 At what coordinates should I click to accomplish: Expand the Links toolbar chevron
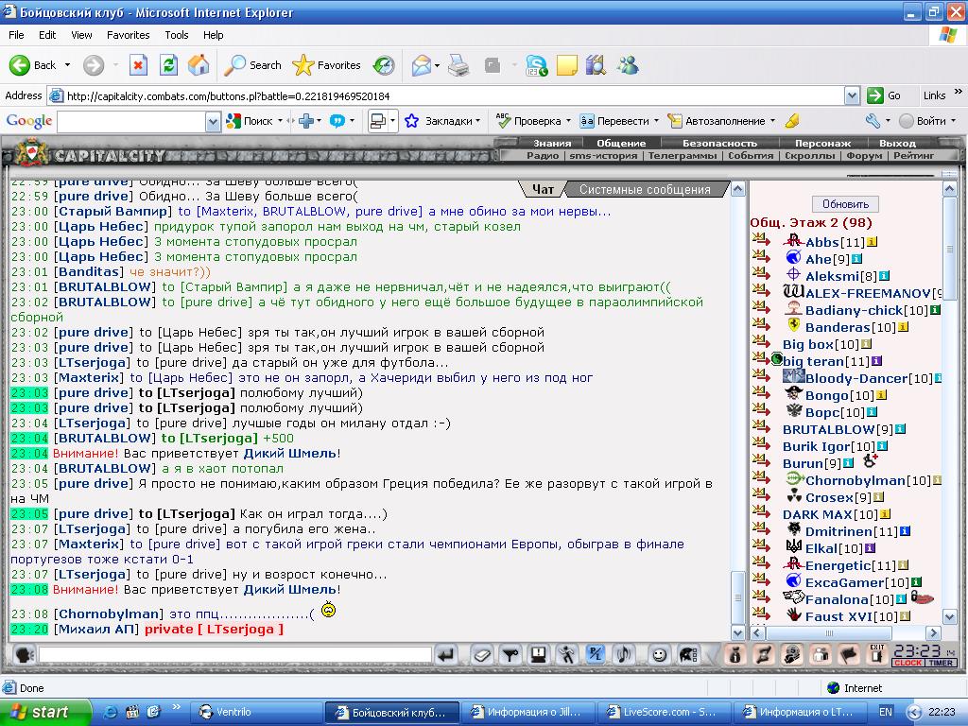point(959,92)
